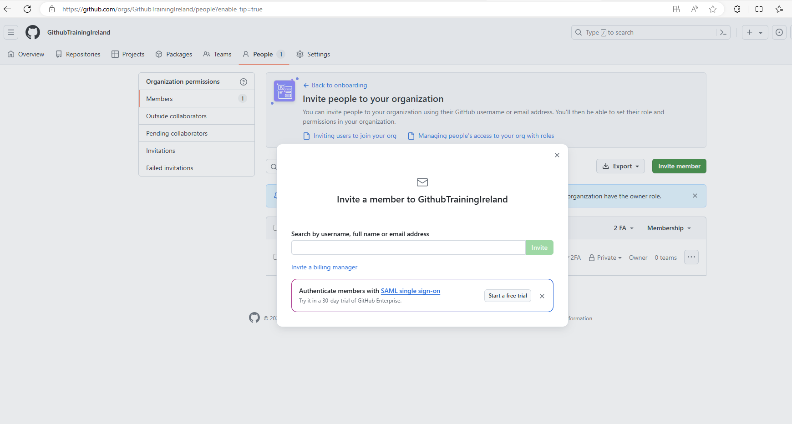Click the footer GitHub logo

(254, 318)
